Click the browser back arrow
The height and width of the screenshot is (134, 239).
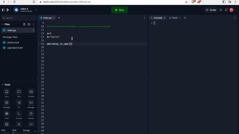[x=4, y=2]
